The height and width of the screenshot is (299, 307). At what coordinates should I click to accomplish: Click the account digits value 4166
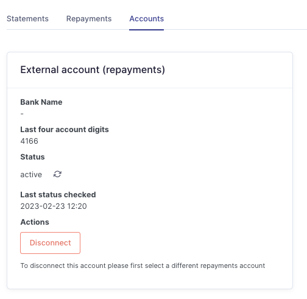point(29,141)
